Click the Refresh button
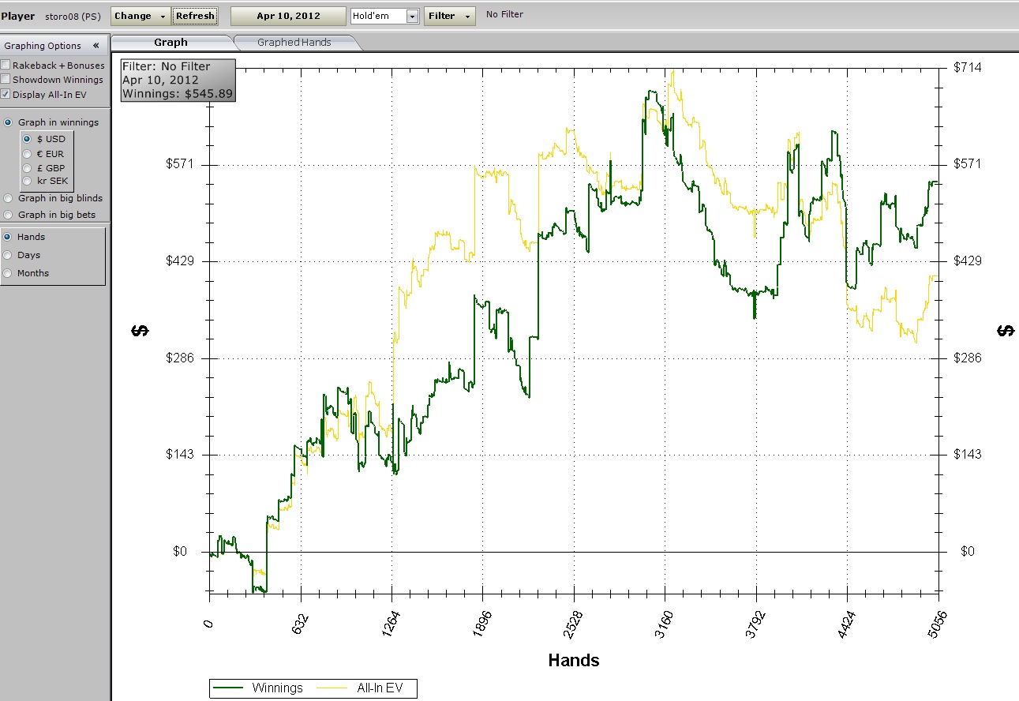 [194, 16]
